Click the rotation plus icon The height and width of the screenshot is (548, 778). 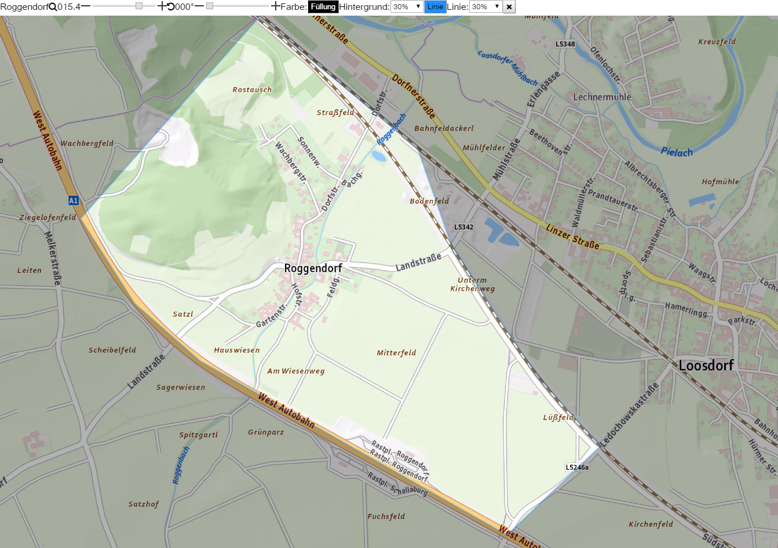pyautogui.click(x=275, y=6)
